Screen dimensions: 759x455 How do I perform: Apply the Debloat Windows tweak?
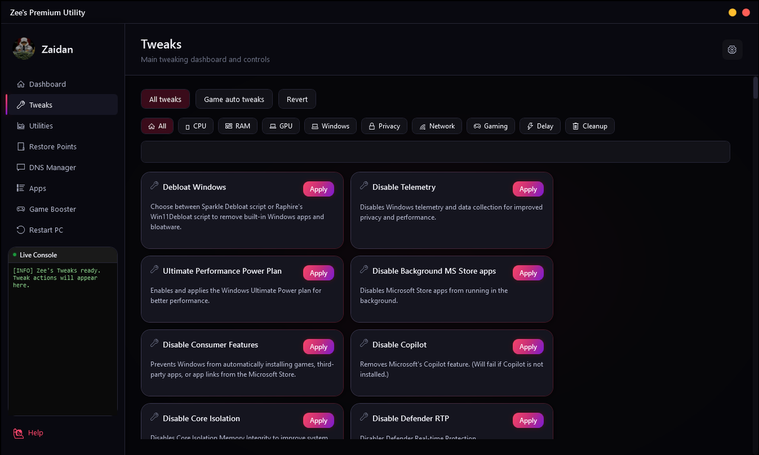pos(318,189)
